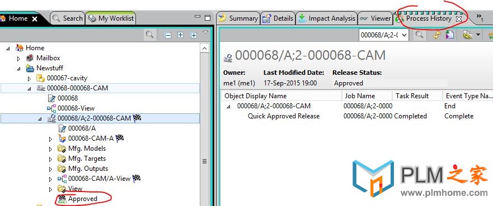Click the Mfg. Targets folder icon
The width and height of the screenshot is (493, 206).
(62, 159)
